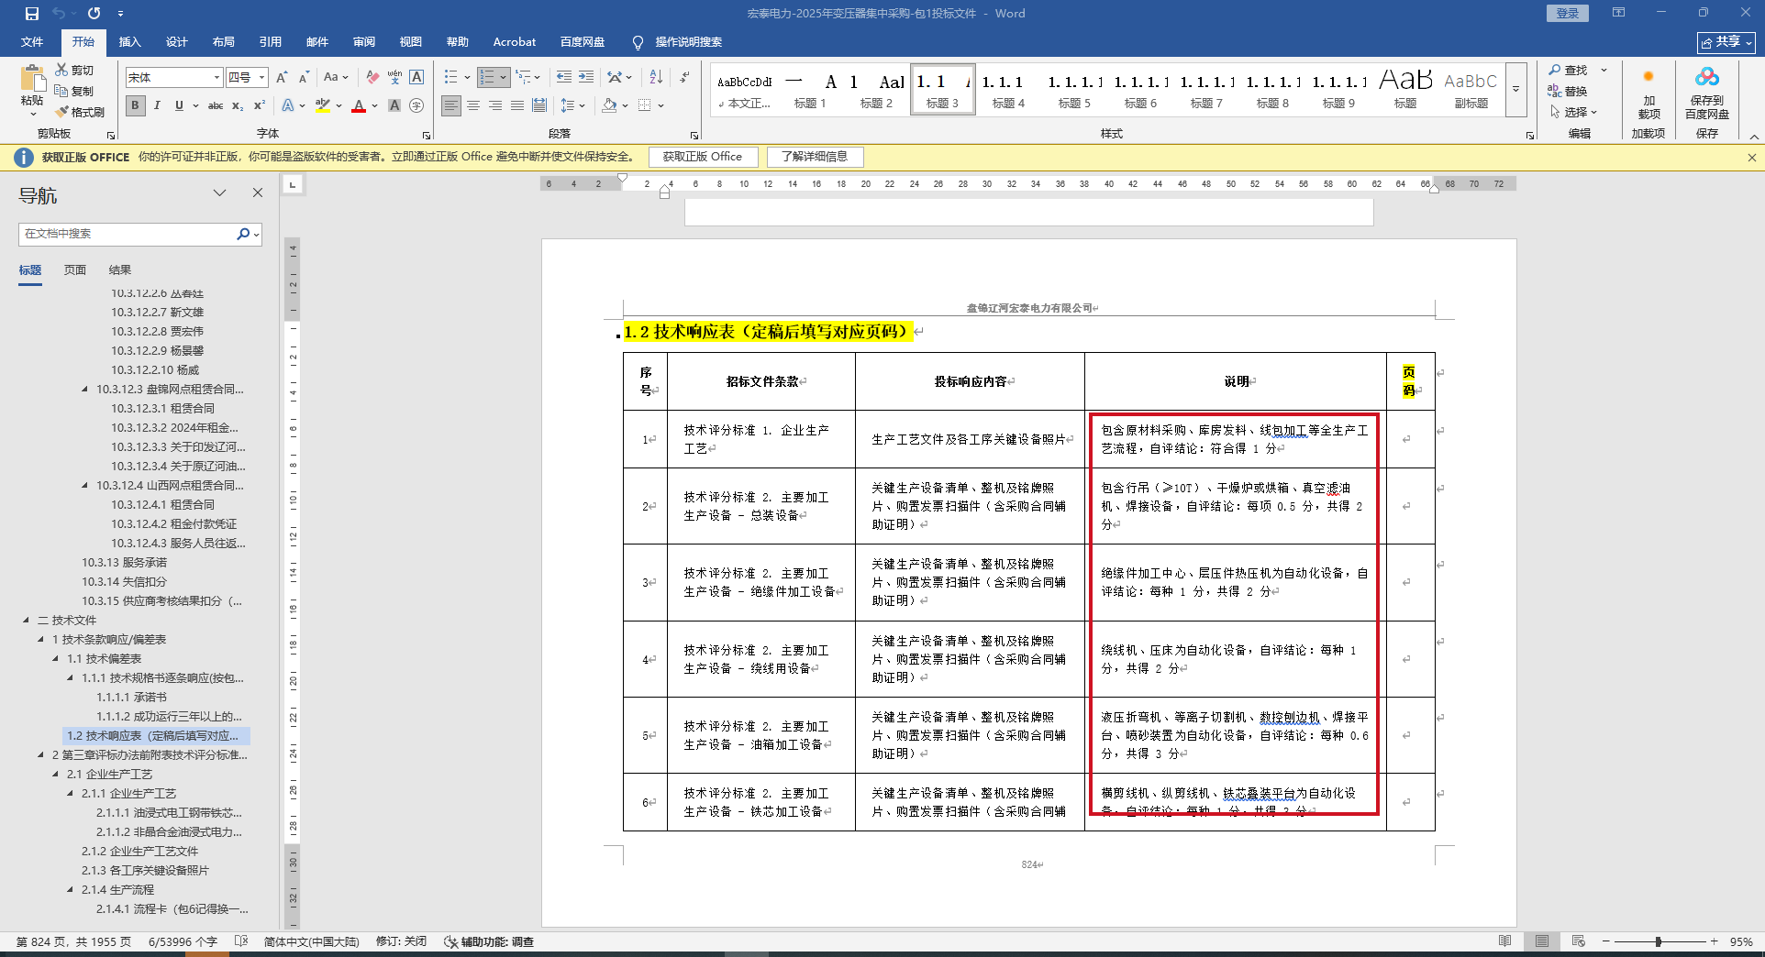Zoom in with the plus icon
Viewport: 1765px width, 957px height.
(x=1714, y=941)
